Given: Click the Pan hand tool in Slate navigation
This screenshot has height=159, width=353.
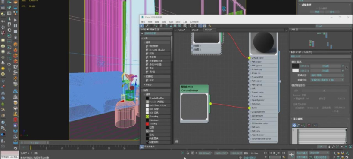Looking at the screenshot, I should [329, 147].
